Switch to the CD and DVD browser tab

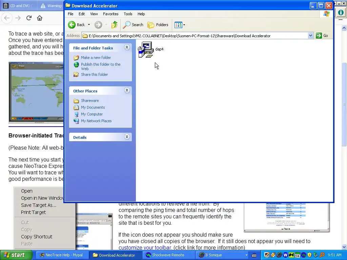pyautogui.click(x=18, y=6)
